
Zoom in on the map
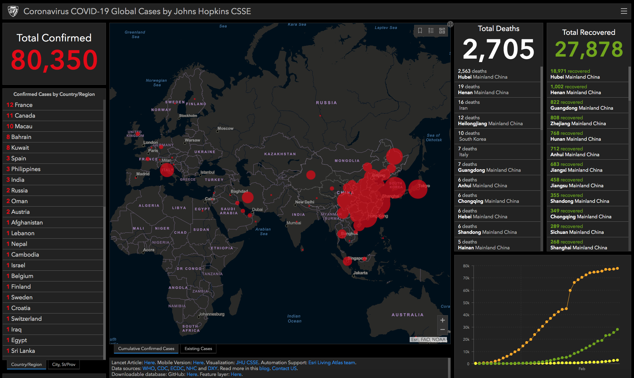tap(442, 320)
